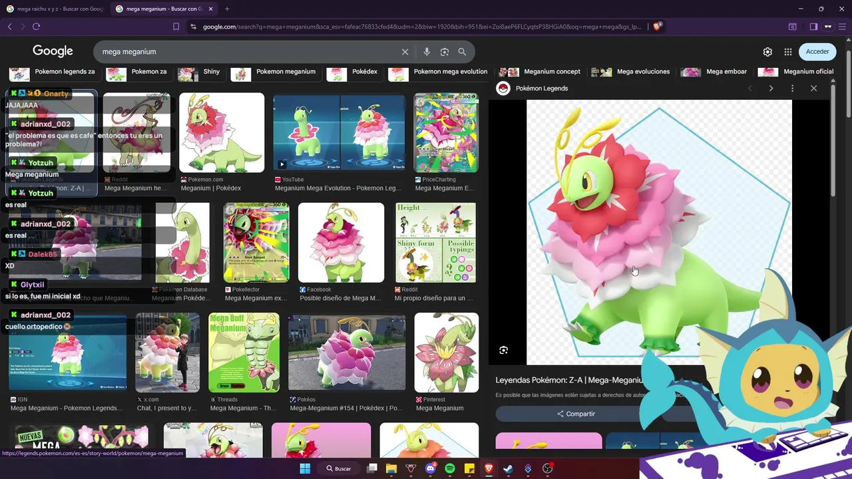Go back in browser history
This screenshot has width=852, height=479.
(9, 27)
